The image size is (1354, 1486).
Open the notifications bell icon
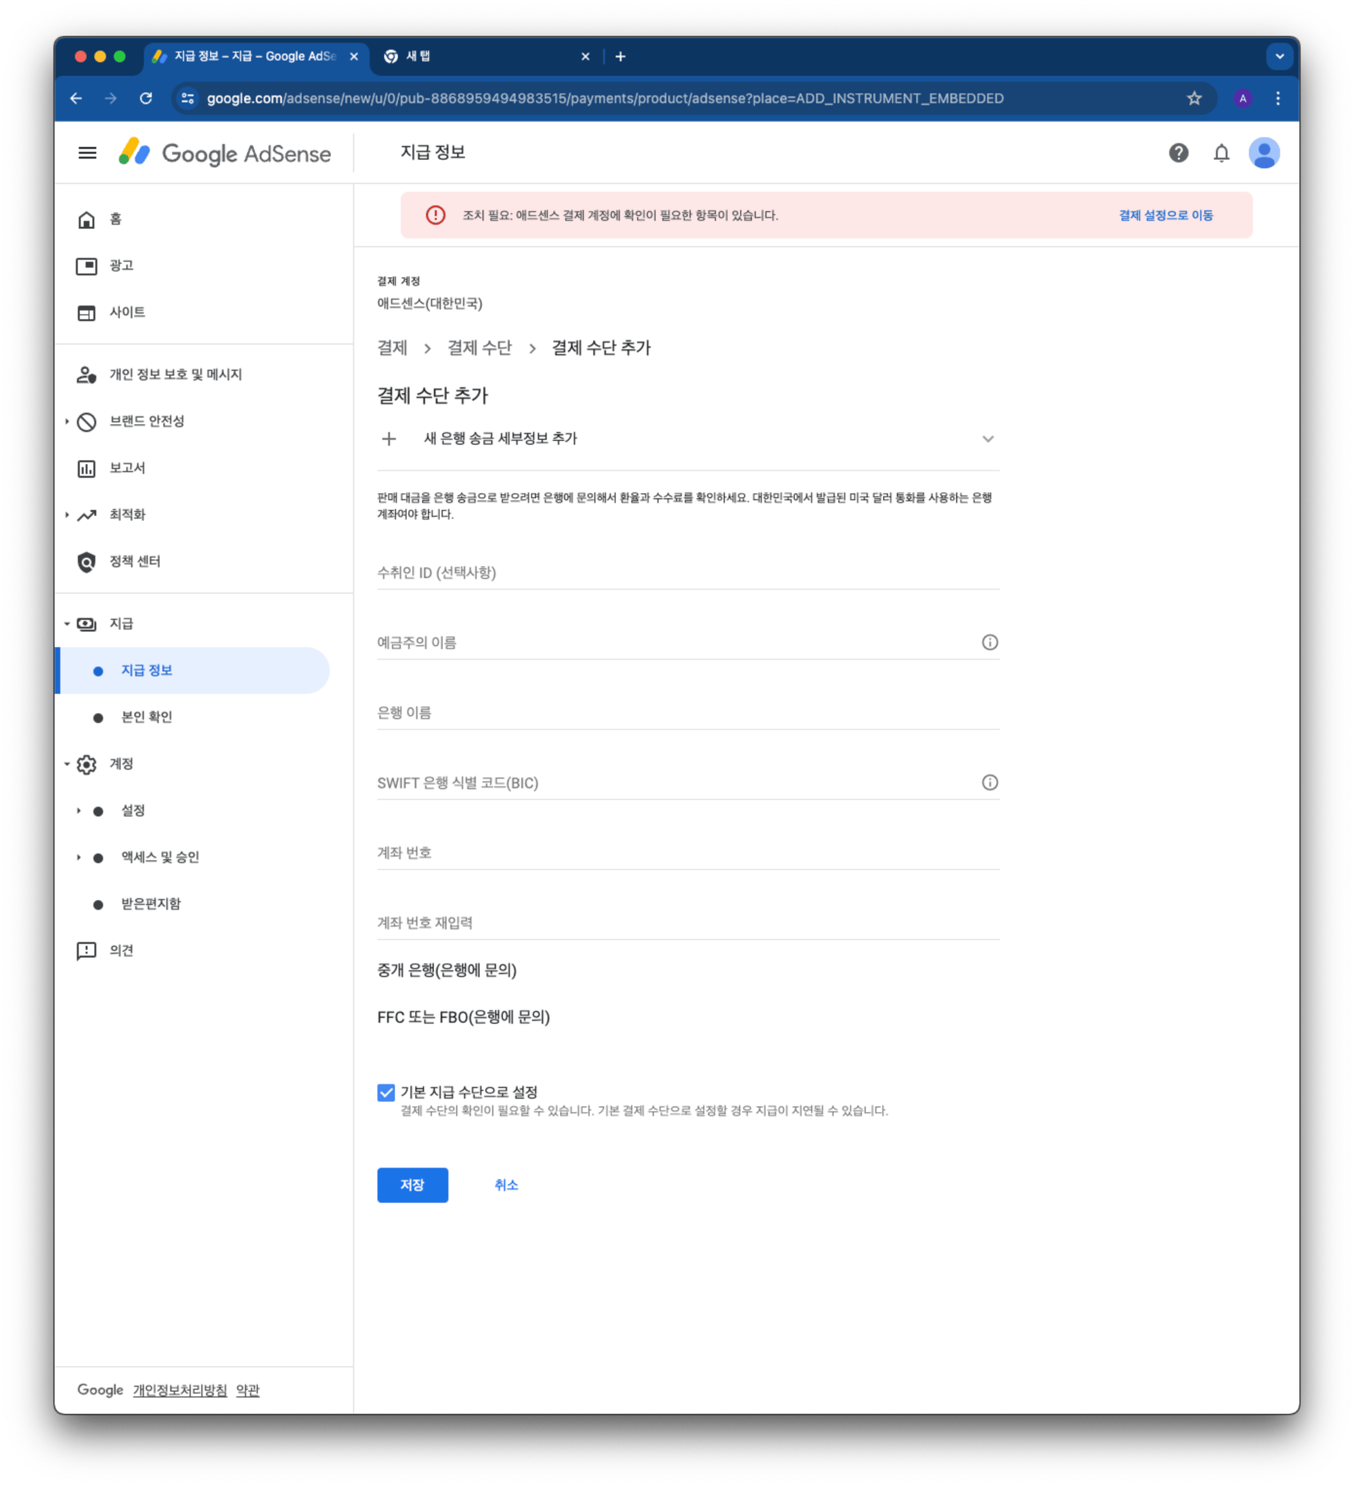(1221, 152)
